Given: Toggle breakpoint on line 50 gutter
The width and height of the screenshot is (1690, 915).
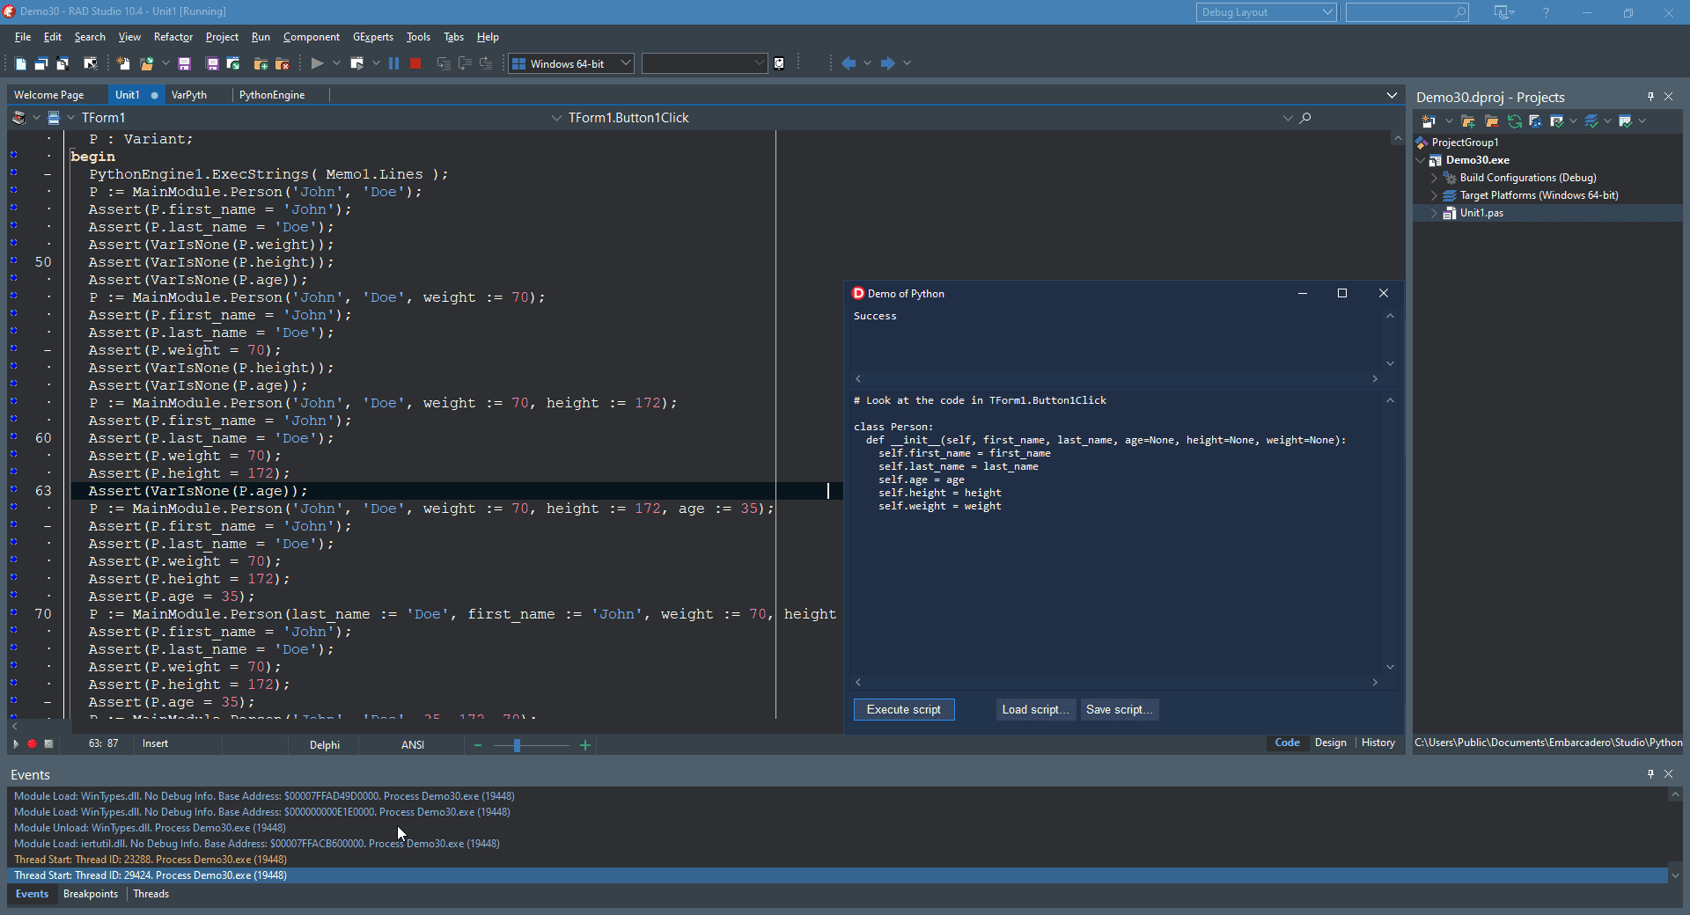Looking at the screenshot, I should 14,260.
